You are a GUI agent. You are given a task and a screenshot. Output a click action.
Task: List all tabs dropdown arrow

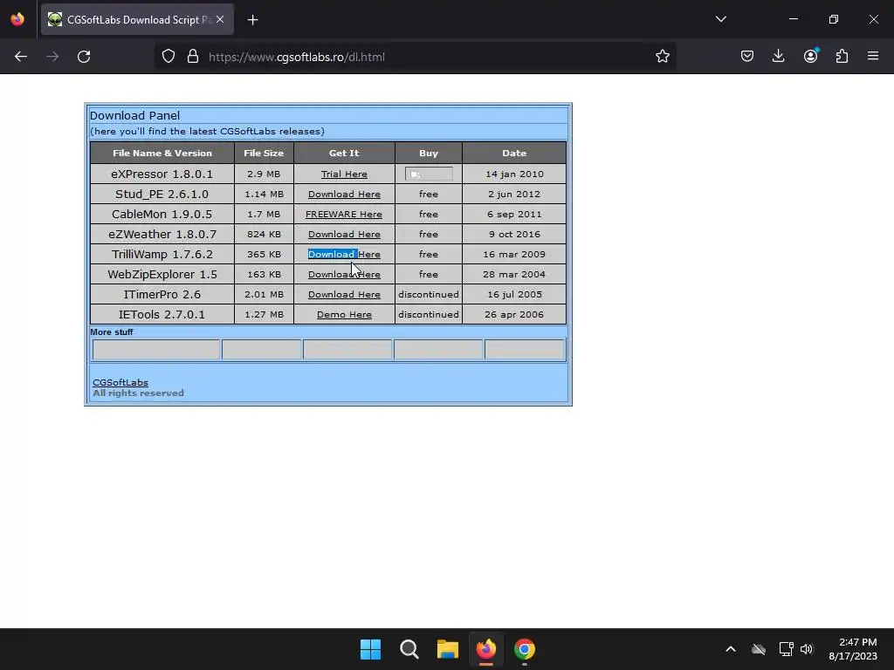[x=720, y=19]
